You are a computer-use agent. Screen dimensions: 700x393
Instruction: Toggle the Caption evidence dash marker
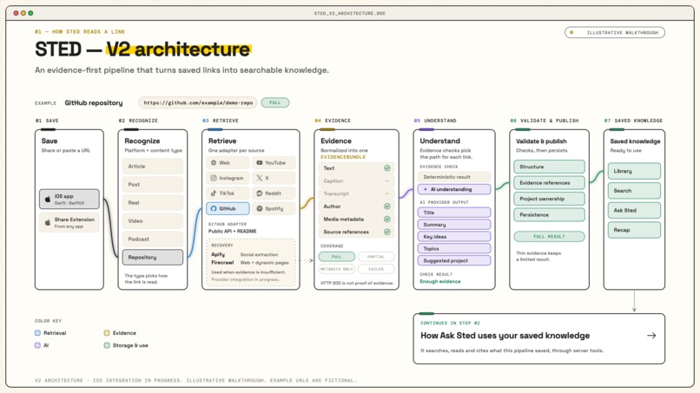(387, 181)
